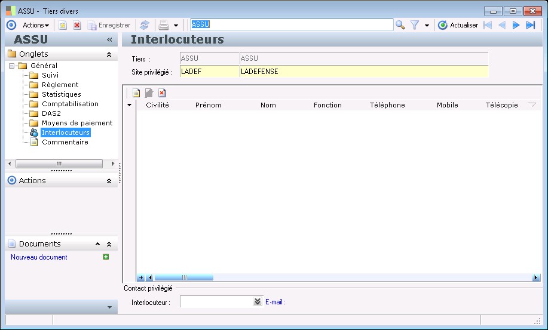The height and width of the screenshot is (330, 548).
Task: Add document with green plus icon
Action: (106, 257)
